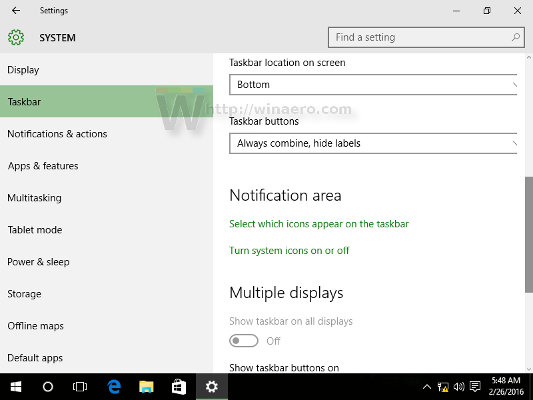Show hidden tray icons chevron
The image size is (533, 400).
(x=427, y=387)
